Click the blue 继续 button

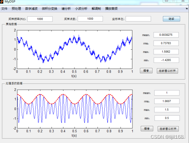click(171, 19)
